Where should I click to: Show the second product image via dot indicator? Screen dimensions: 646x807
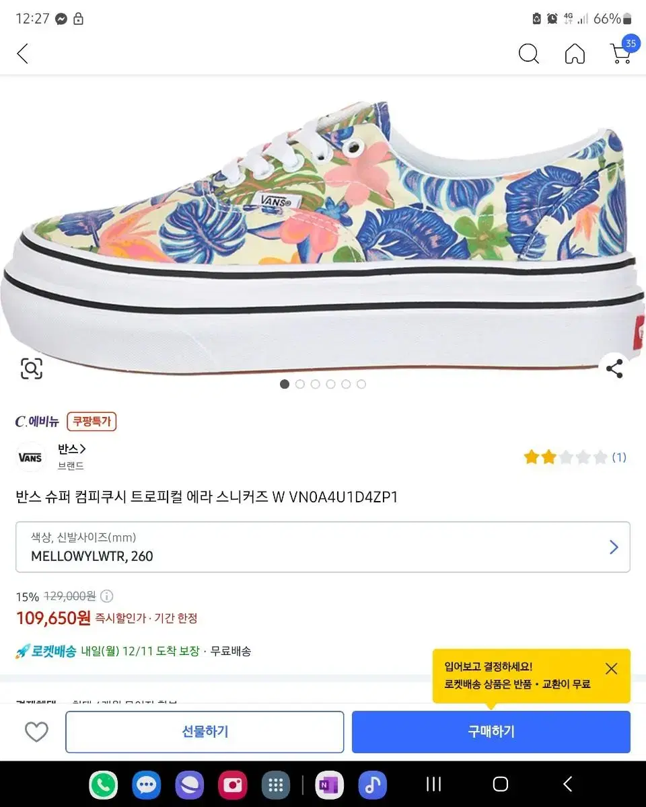pyautogui.click(x=300, y=384)
